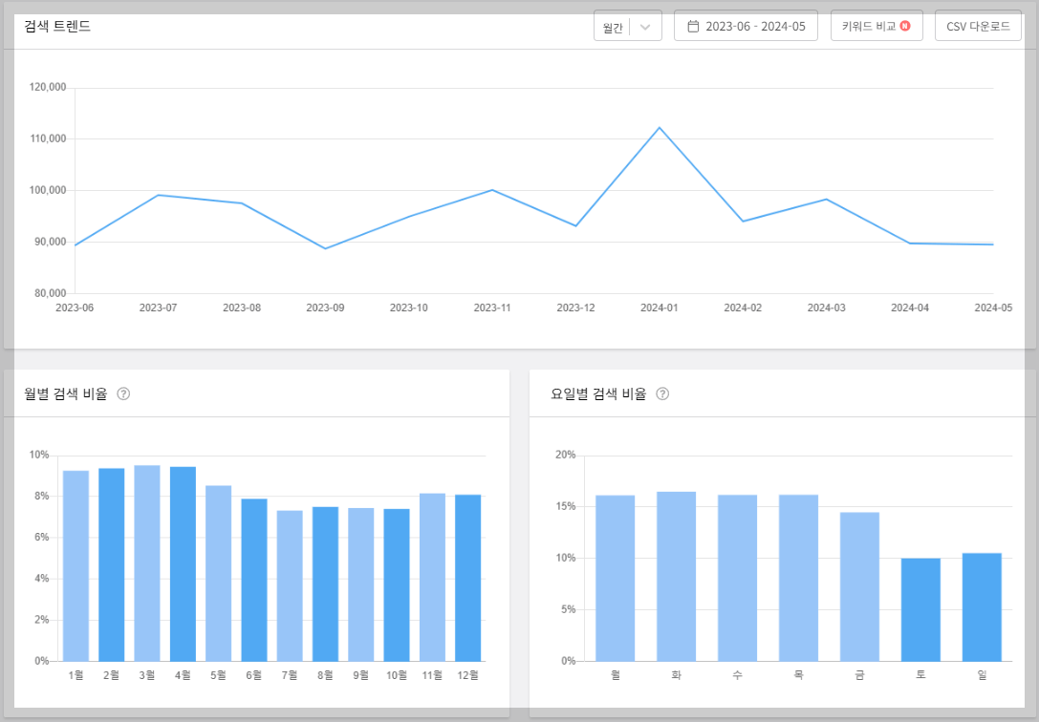Click the 11월 bar in the monthly chart
The image size is (1039, 722).
(x=432, y=577)
